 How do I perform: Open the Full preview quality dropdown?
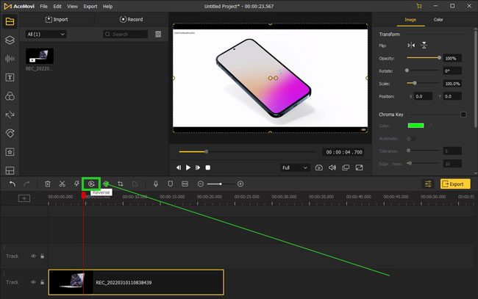tap(294, 167)
